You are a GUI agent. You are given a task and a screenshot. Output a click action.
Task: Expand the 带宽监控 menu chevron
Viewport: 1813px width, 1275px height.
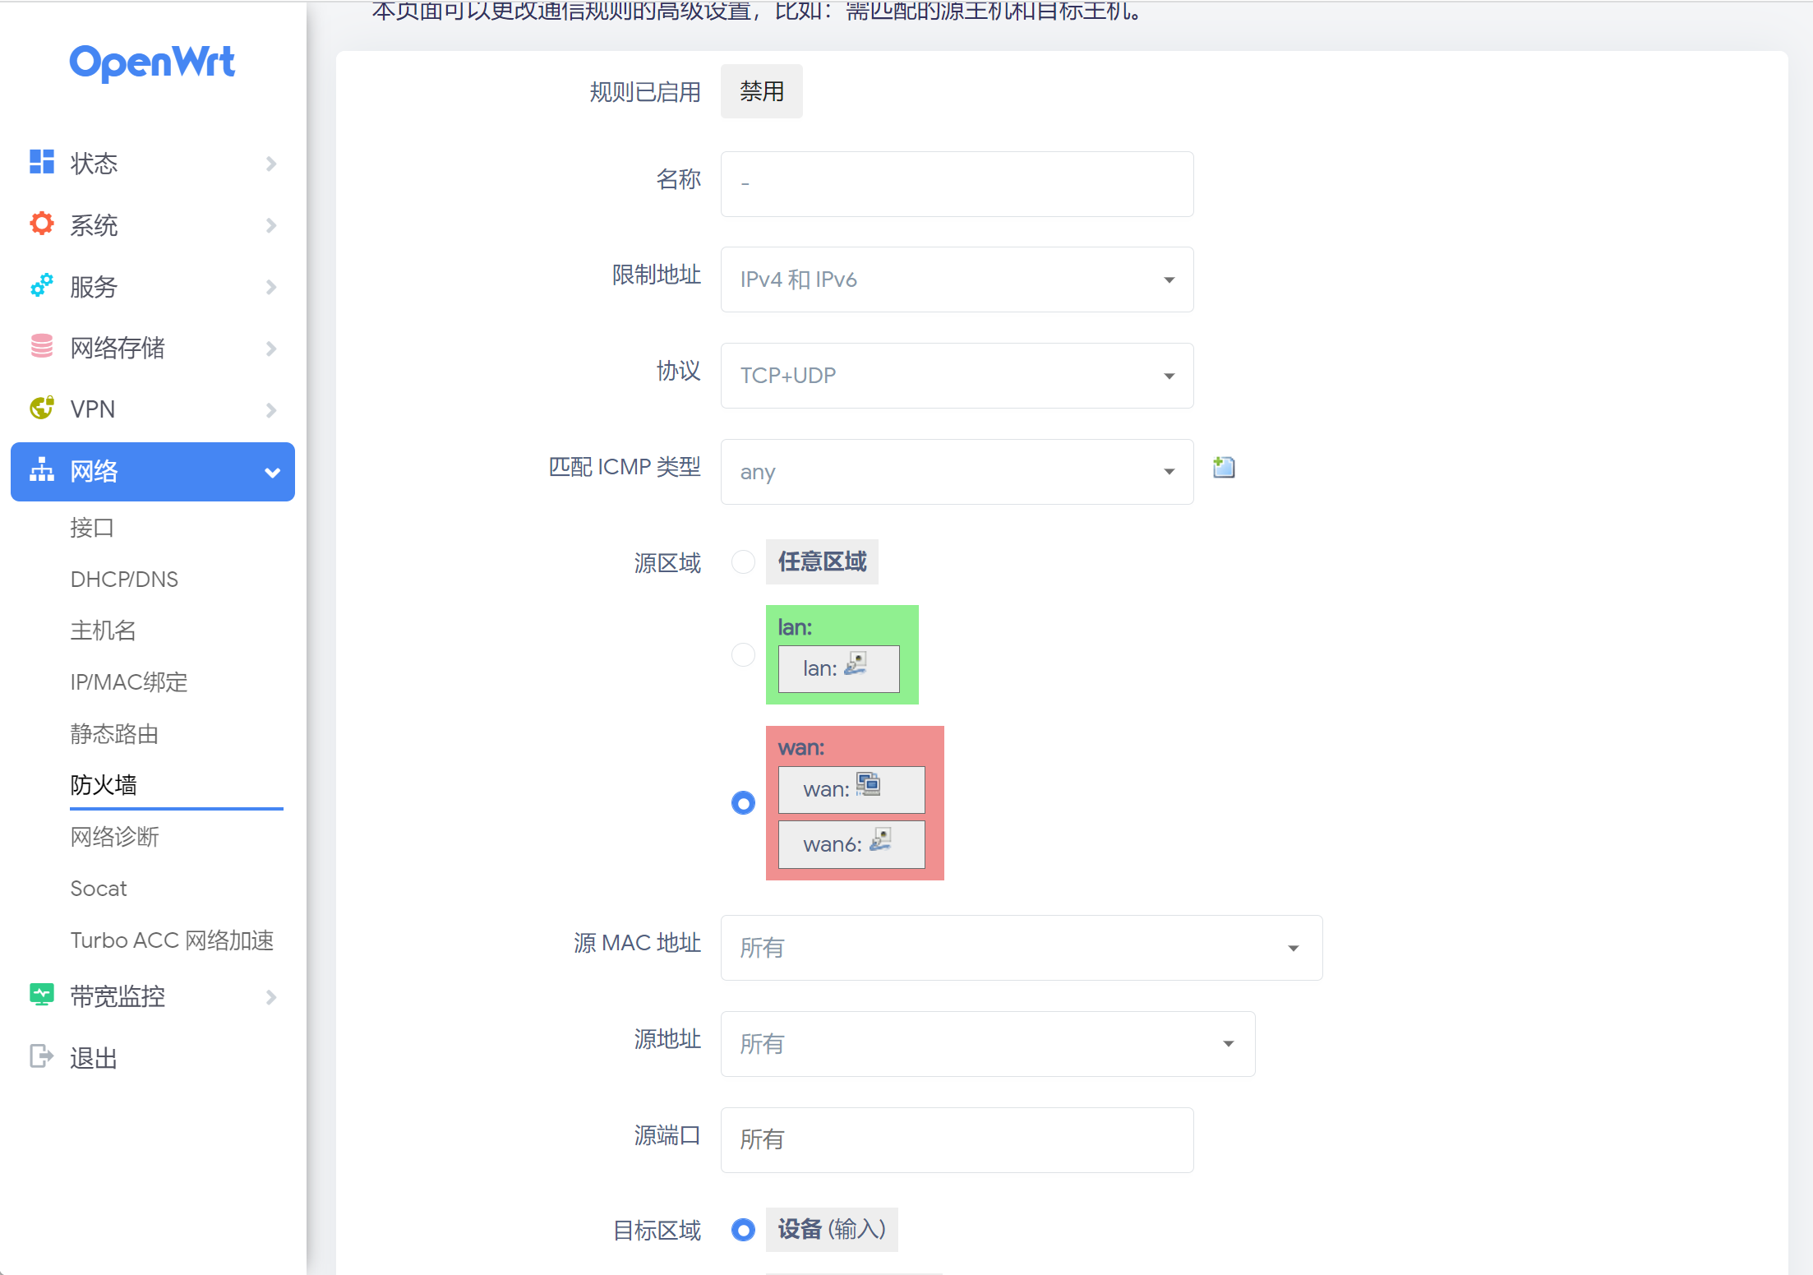coord(271,997)
